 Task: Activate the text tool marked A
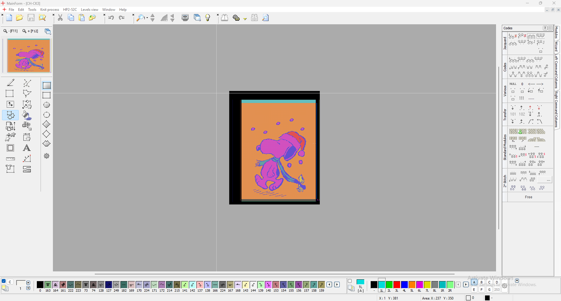click(27, 148)
